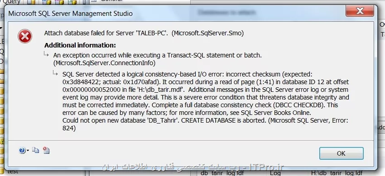385x176 pixels.
Task: Click the Copy message text icon
Action: click(x=36, y=150)
